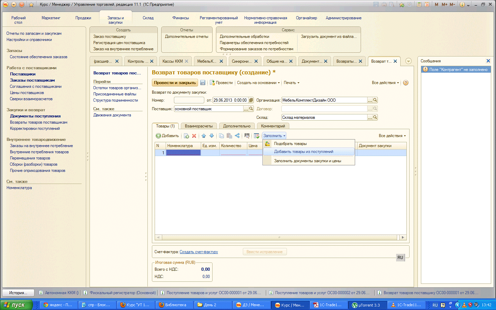Open the Склад section

click(x=148, y=18)
